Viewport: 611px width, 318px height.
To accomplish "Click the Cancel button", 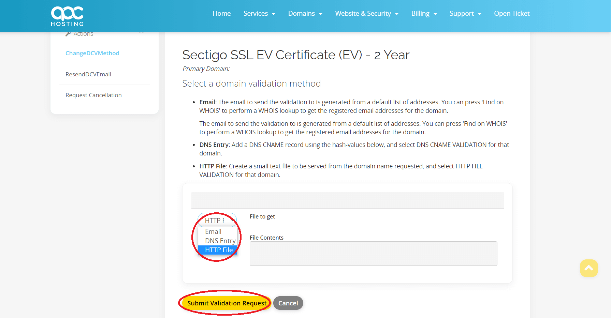I will click(x=288, y=303).
